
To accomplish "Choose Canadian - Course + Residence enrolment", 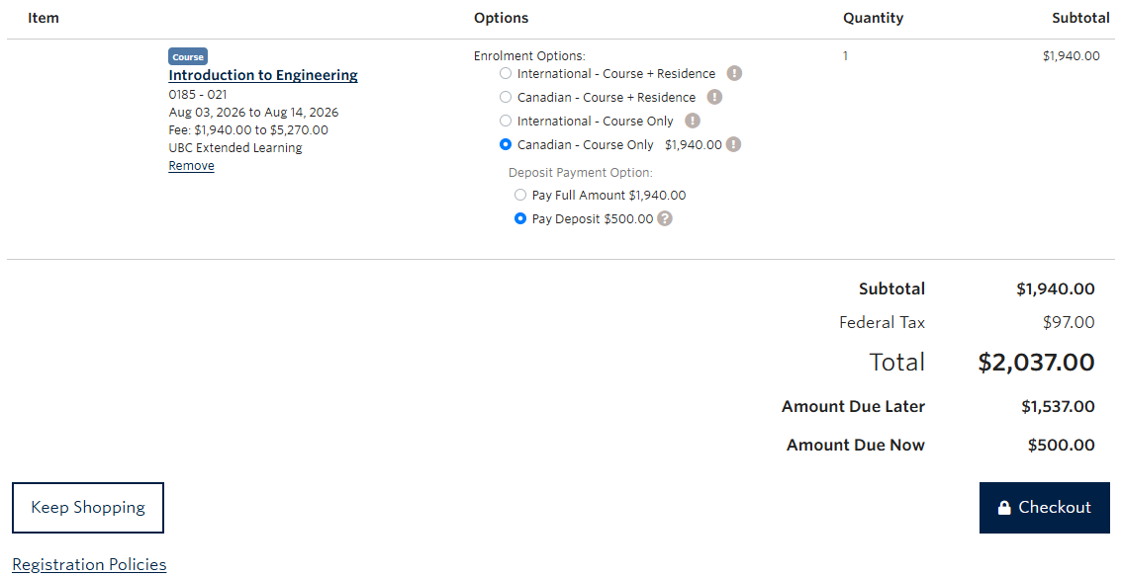I will (506, 97).
